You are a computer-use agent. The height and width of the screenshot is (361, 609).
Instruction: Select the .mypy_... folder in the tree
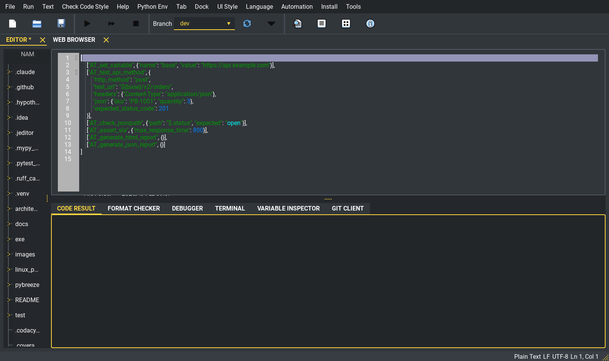pos(27,148)
